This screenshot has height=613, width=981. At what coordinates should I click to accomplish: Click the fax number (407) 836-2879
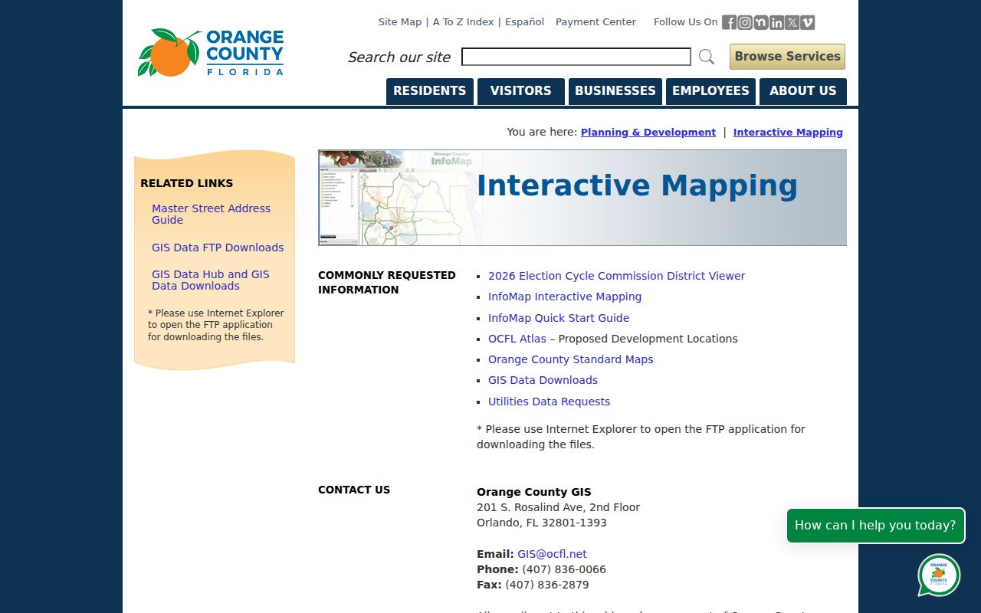(547, 585)
